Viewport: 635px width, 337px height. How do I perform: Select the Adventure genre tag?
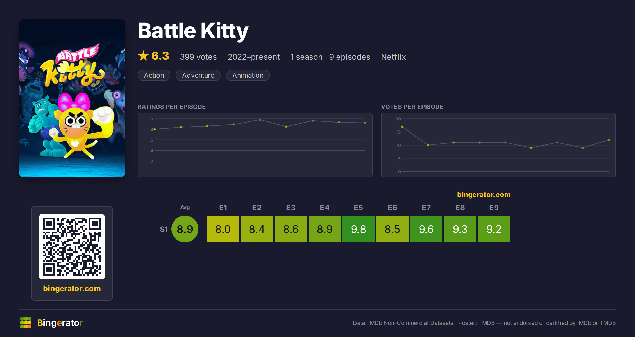(x=198, y=75)
